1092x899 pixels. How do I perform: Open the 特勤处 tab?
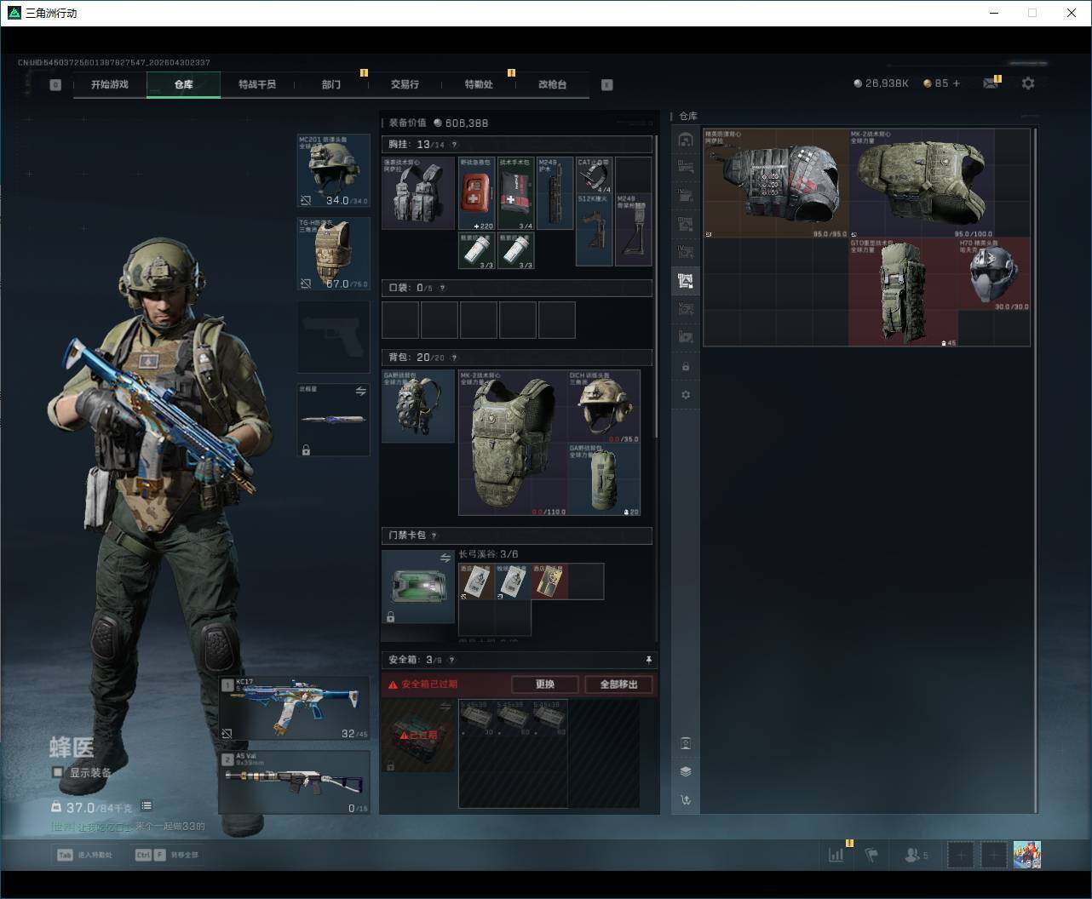point(479,84)
